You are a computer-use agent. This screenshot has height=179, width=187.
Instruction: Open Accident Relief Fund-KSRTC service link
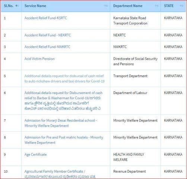point(46,18)
